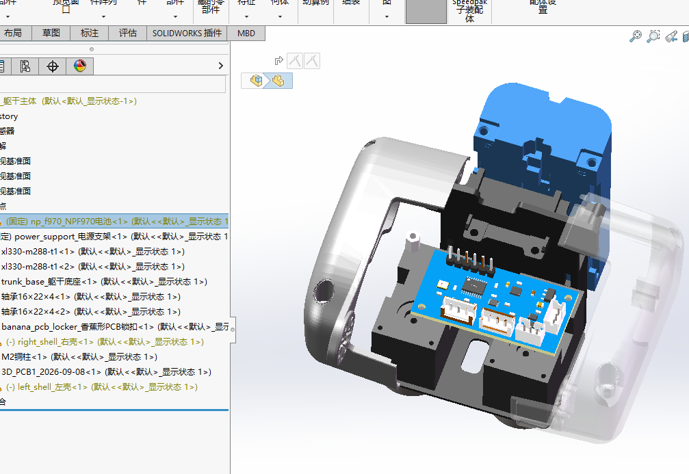Image resolution: width=689 pixels, height=474 pixels.
Task: Click the grey blank ribbon box
Action: 426,12
